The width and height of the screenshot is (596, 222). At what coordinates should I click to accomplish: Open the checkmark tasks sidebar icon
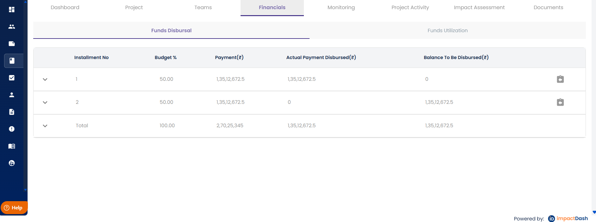[12, 78]
